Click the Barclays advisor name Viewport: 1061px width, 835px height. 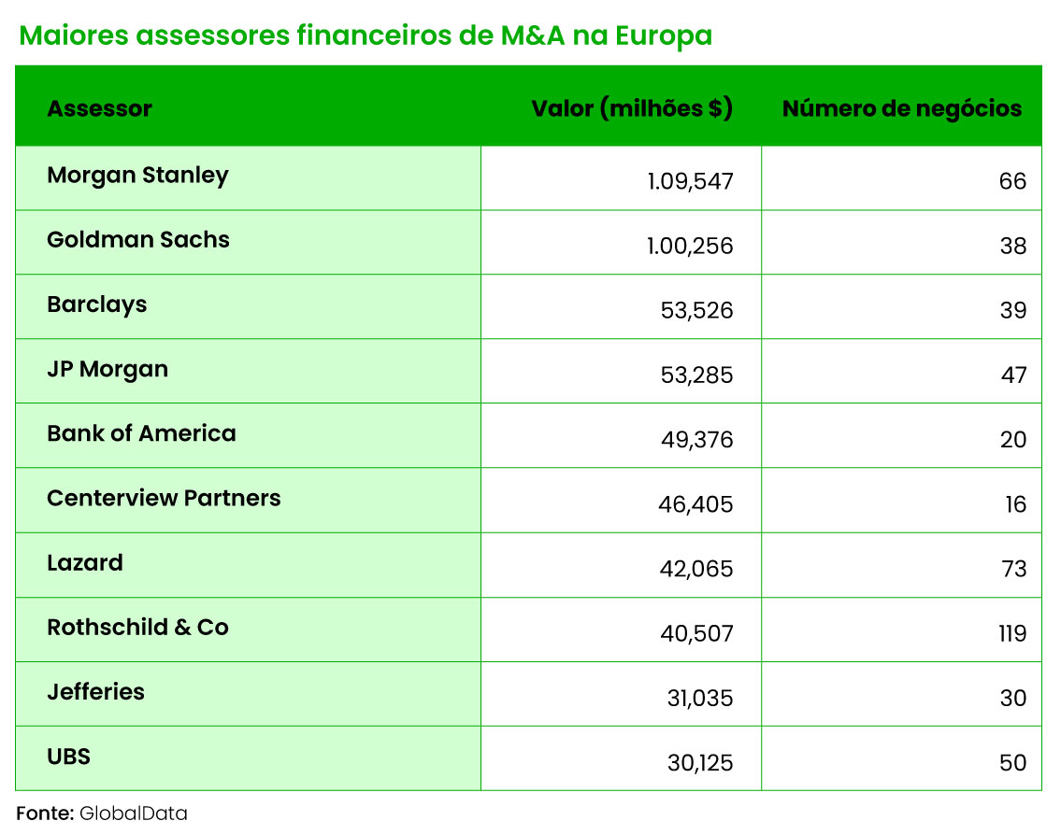pyautogui.click(x=97, y=304)
